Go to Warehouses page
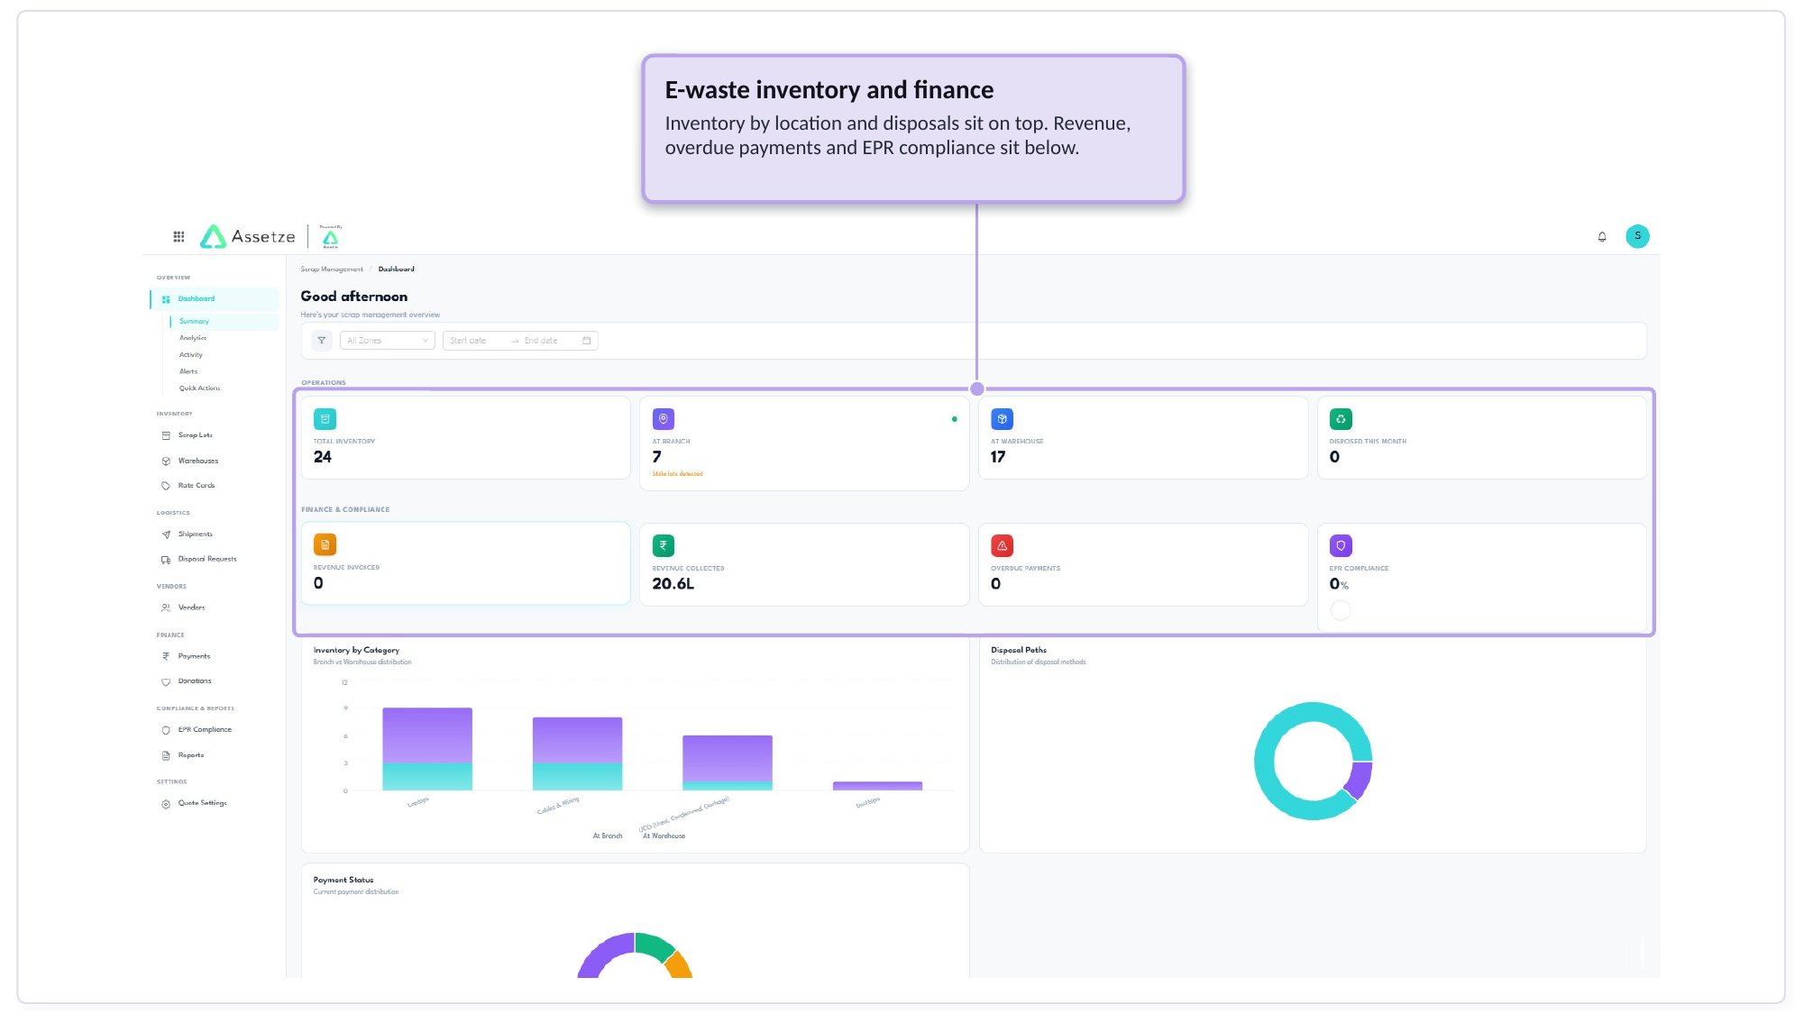Image resolution: width=1804 pixels, height=1014 pixels. 198,461
